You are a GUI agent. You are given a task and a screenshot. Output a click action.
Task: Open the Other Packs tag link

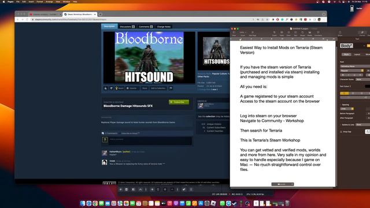203,77
